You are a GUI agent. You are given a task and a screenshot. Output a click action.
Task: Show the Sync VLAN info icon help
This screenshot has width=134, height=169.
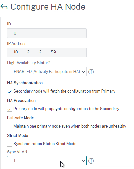(91, 161)
